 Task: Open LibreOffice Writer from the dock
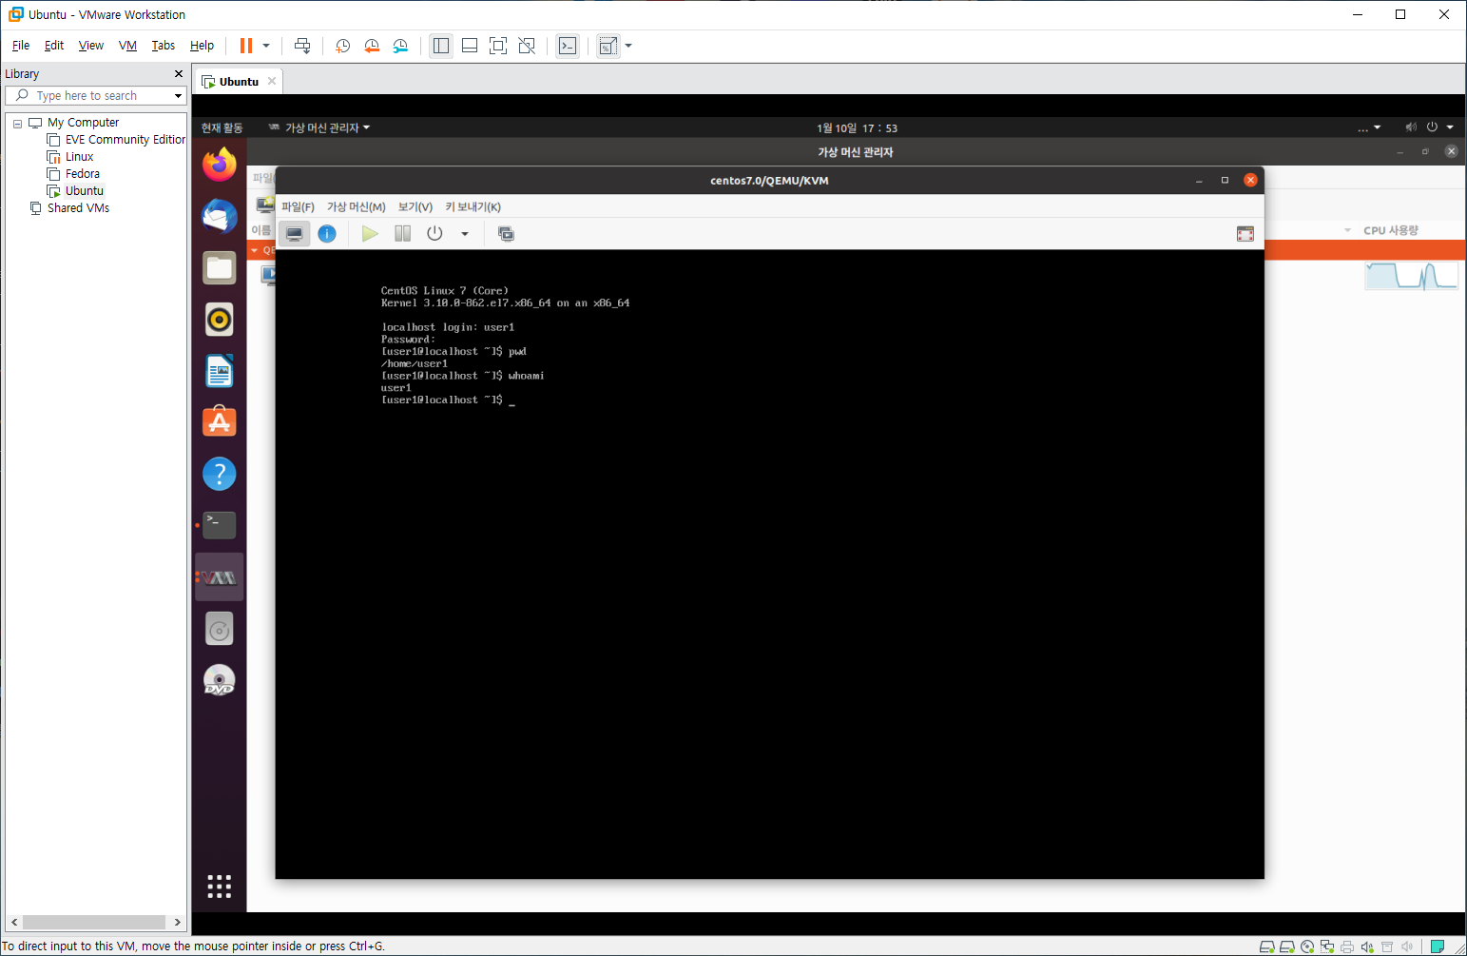pos(220,371)
